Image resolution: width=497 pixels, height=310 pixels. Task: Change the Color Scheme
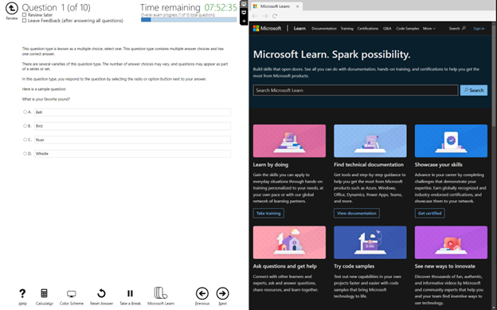[x=72, y=294]
